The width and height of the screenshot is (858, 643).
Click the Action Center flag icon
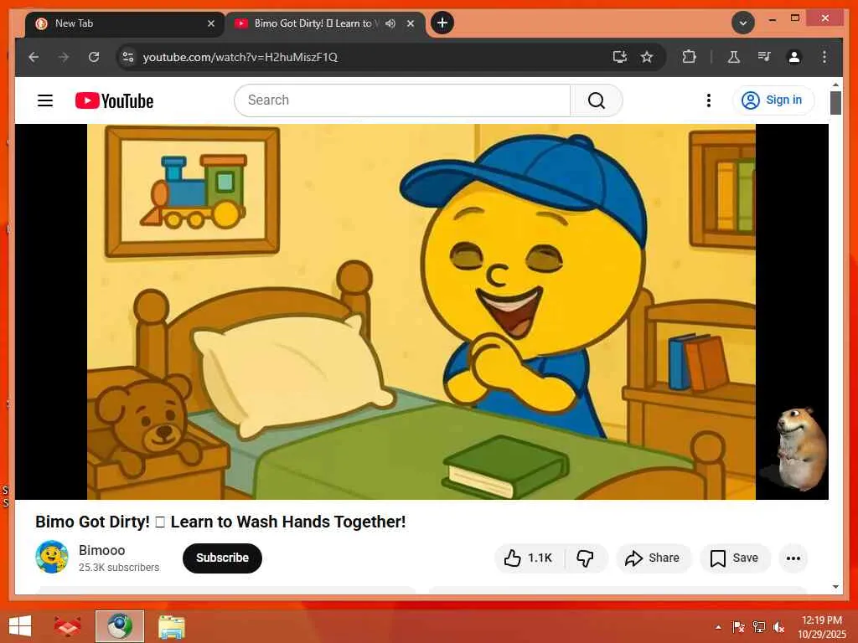738,627
